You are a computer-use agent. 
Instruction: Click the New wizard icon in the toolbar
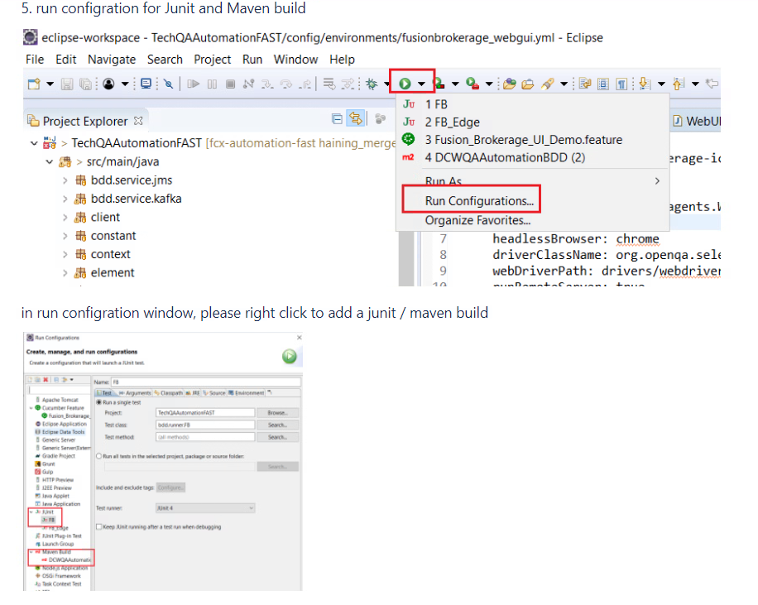point(34,84)
